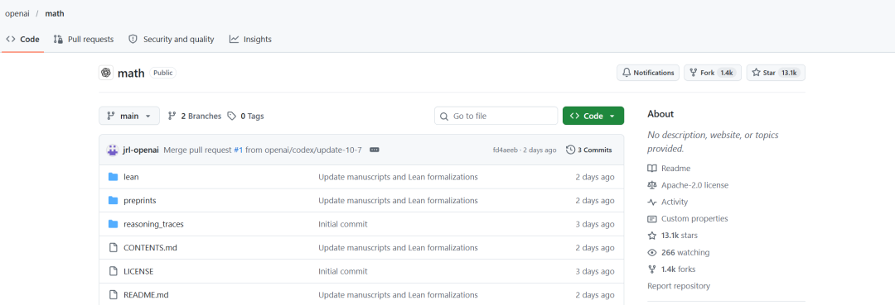Open commit fd4aeeb hash link
The image size is (895, 305).
(x=506, y=150)
